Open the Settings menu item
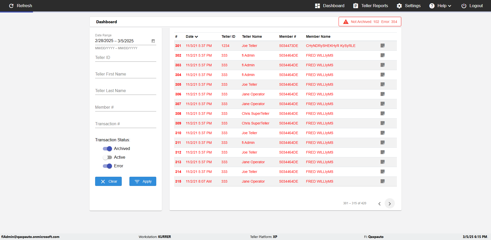Screen dimensions: 491x240 [409, 6]
